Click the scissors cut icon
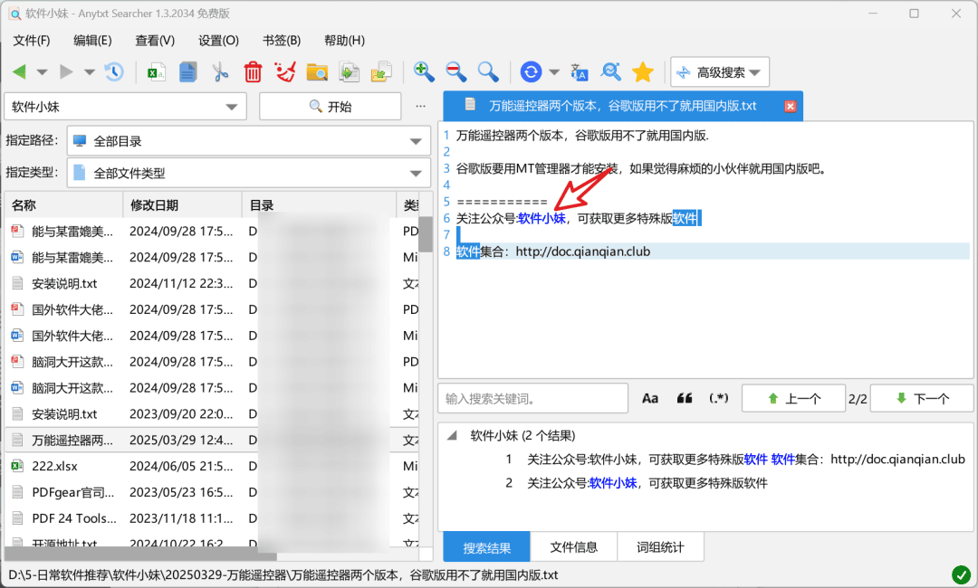 (x=219, y=72)
